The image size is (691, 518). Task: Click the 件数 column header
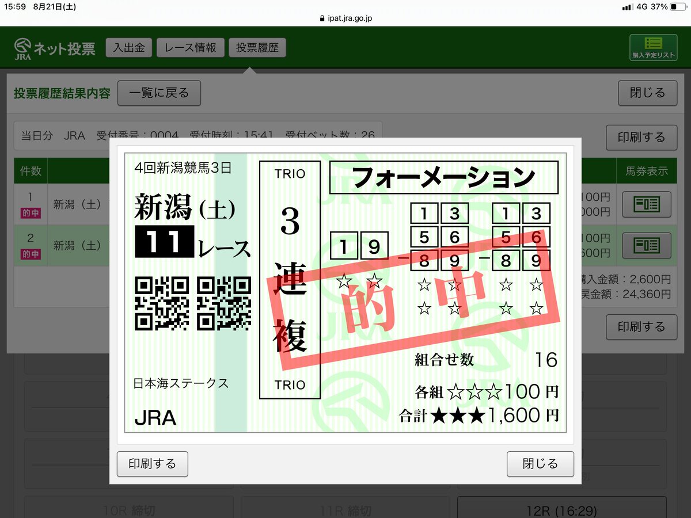31,171
